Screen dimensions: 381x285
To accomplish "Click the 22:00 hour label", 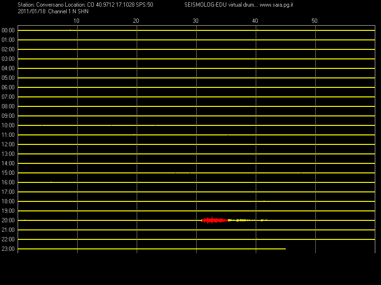I will [x=8, y=239].
